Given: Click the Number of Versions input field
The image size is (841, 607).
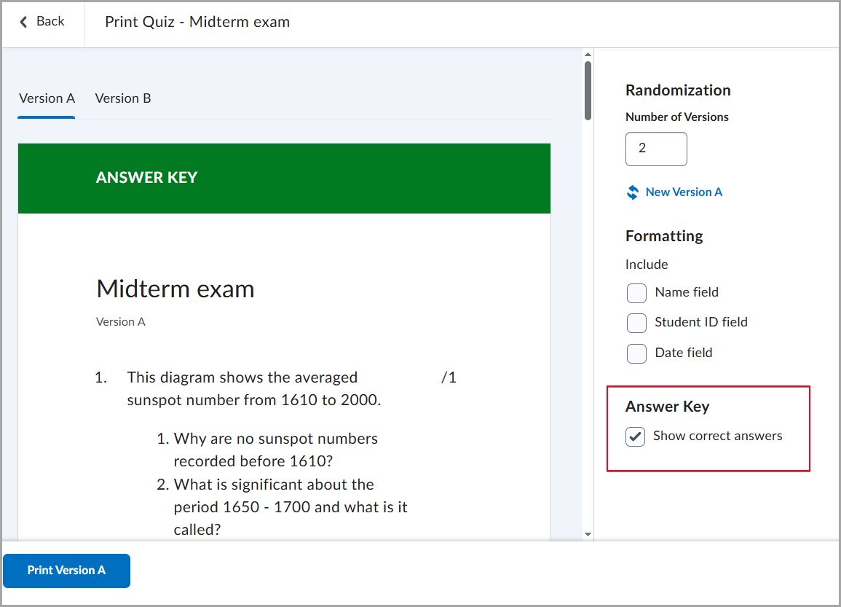Looking at the screenshot, I should pos(655,149).
